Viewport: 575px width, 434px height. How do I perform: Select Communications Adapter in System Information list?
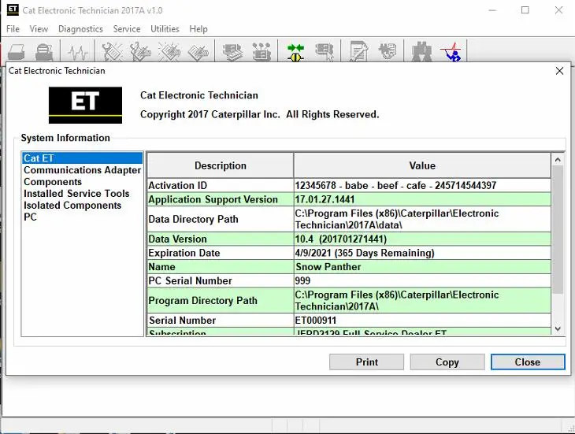point(82,170)
